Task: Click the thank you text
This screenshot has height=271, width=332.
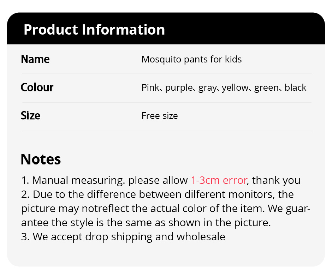Action: tap(276, 180)
